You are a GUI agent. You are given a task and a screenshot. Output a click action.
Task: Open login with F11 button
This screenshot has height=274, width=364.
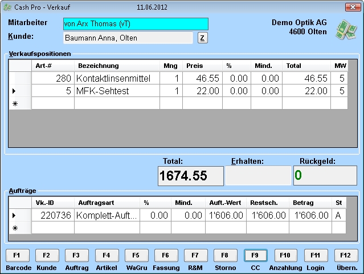coord(316,255)
